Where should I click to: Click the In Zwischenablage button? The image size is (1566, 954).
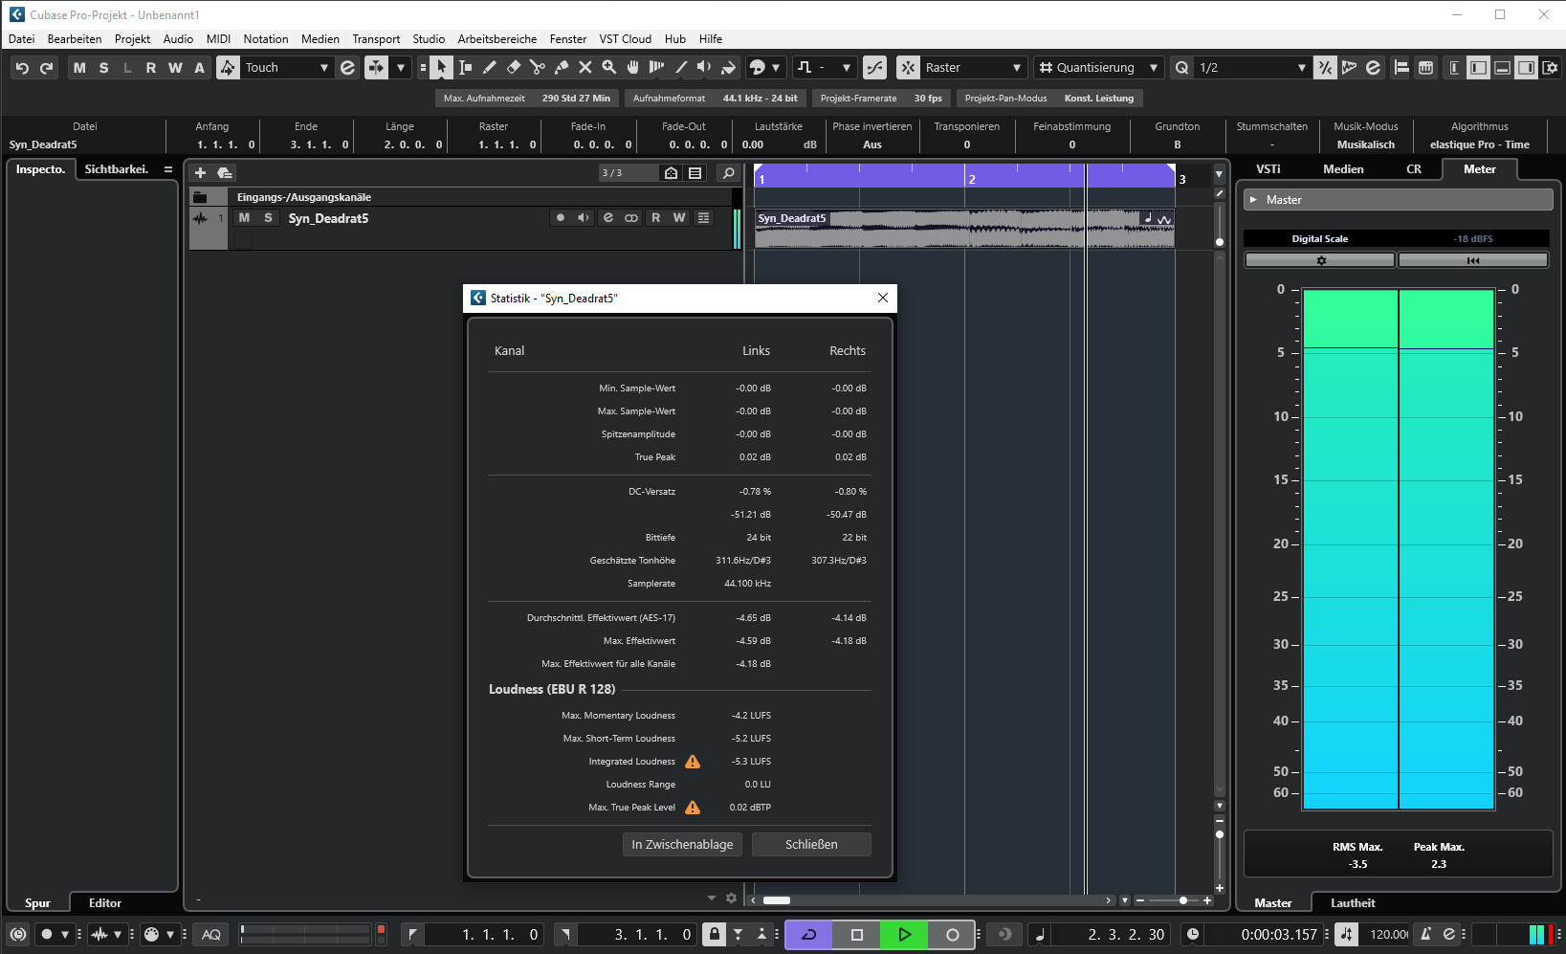[x=682, y=844]
